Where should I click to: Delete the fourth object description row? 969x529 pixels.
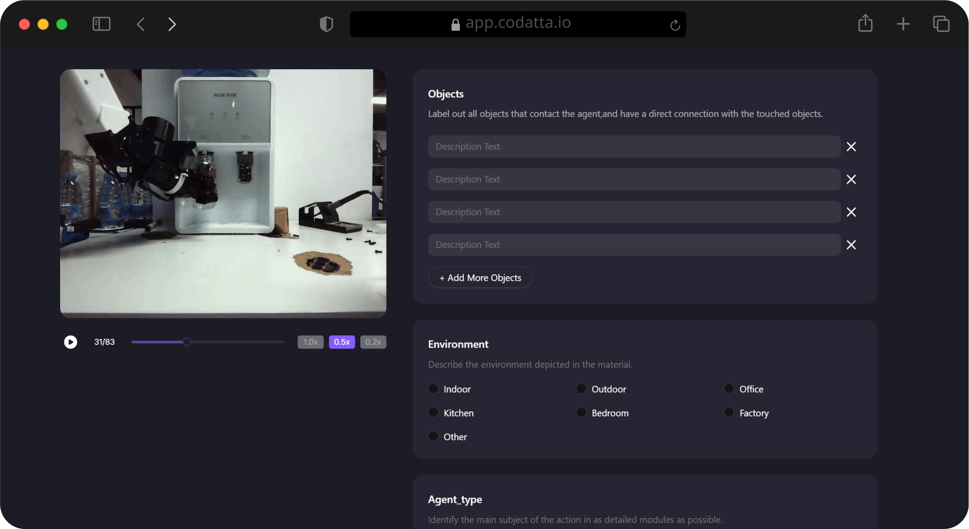[x=851, y=245]
